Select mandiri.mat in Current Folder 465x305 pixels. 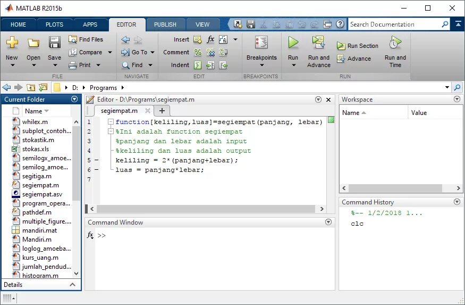pos(39,230)
